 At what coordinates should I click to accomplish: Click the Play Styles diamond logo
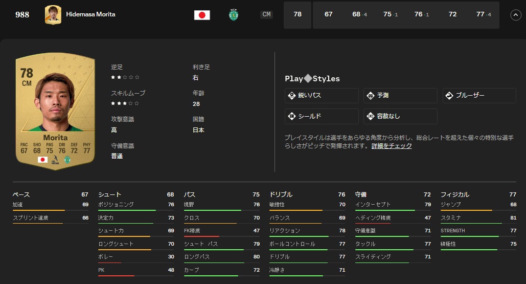[308, 79]
